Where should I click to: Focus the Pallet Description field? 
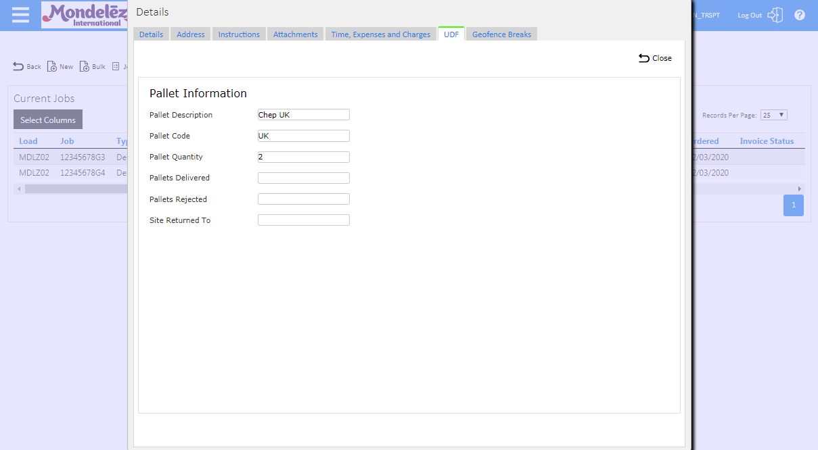304,115
